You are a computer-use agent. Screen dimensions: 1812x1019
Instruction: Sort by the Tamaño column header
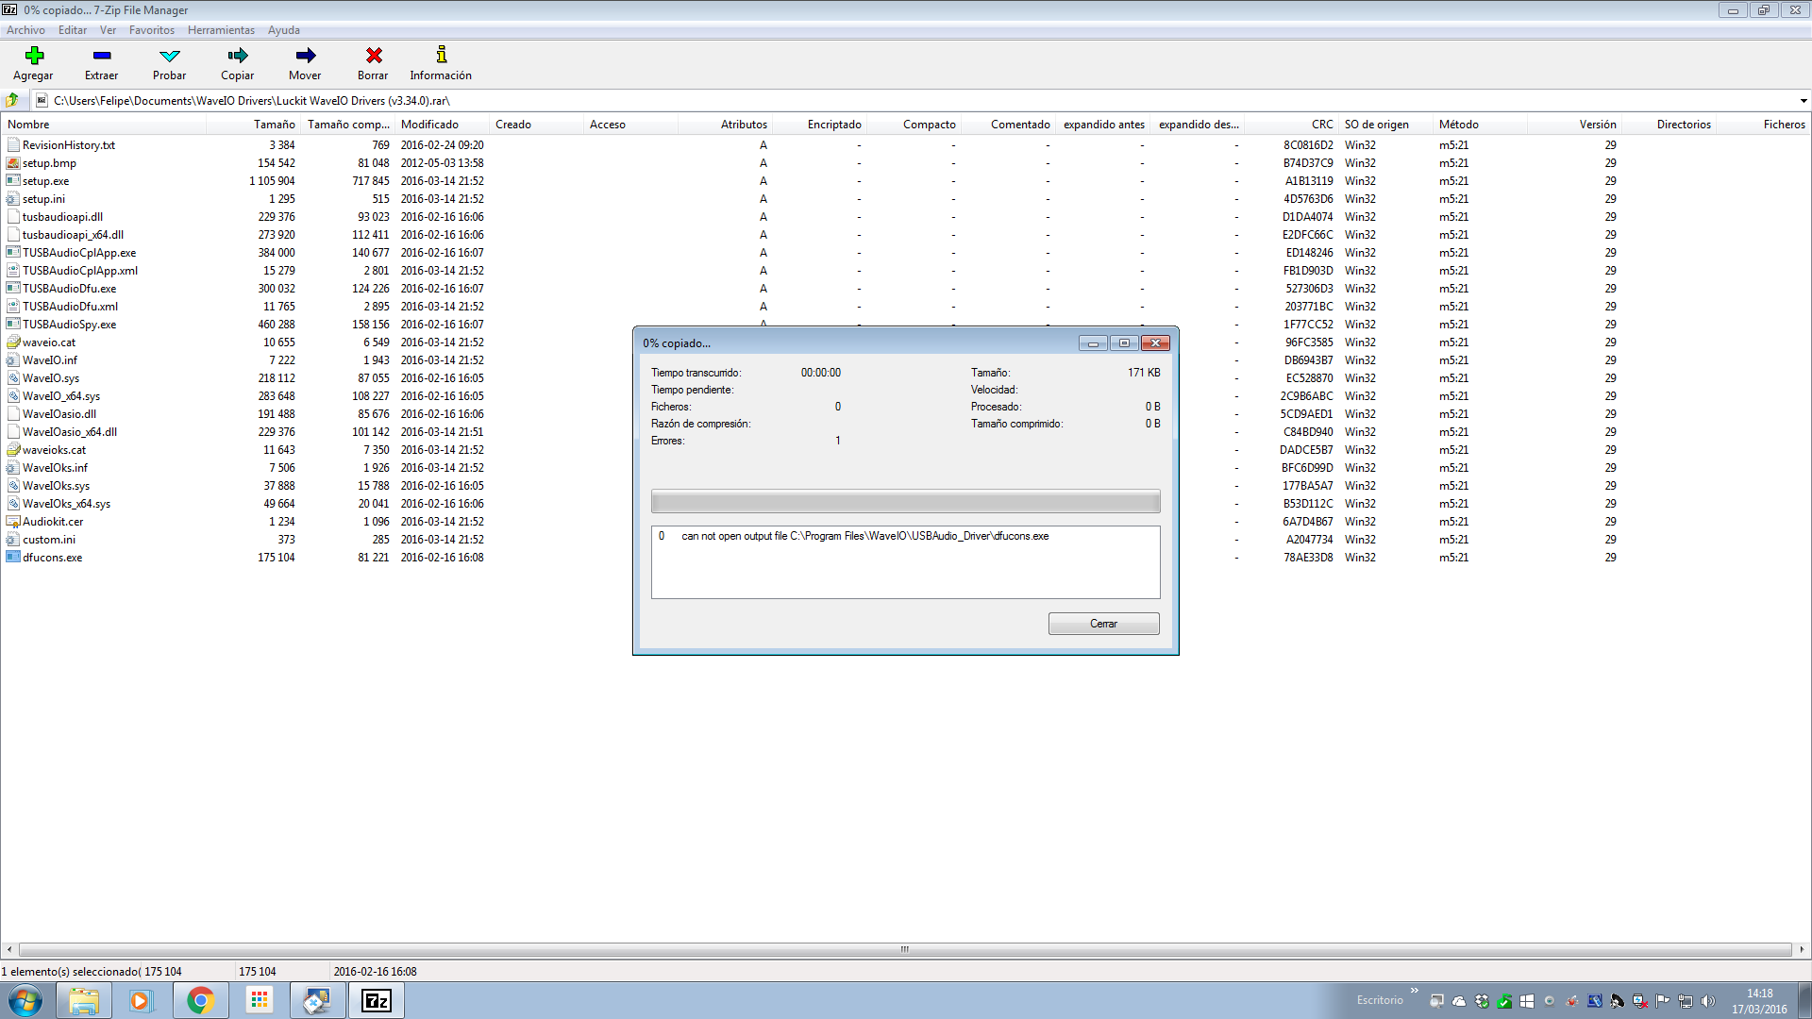coord(253,125)
